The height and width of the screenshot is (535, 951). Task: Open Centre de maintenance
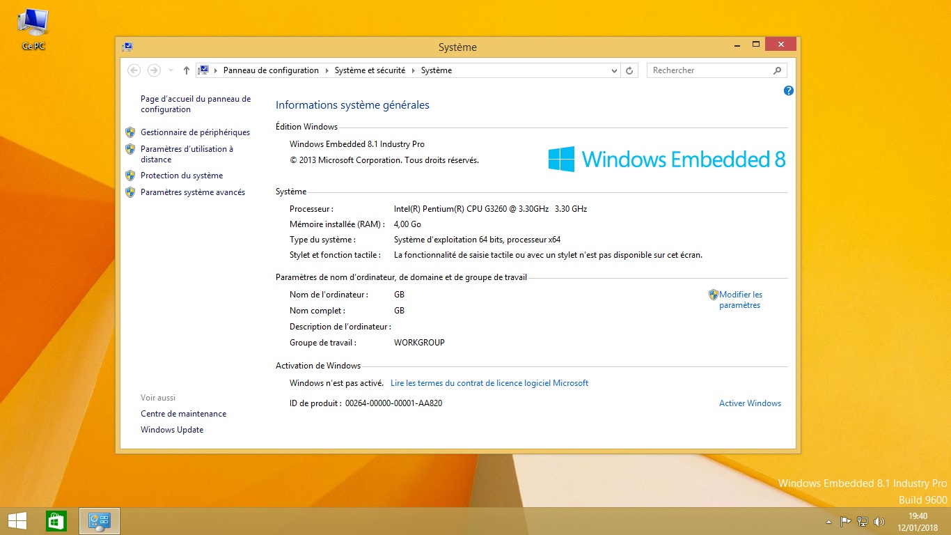click(183, 414)
